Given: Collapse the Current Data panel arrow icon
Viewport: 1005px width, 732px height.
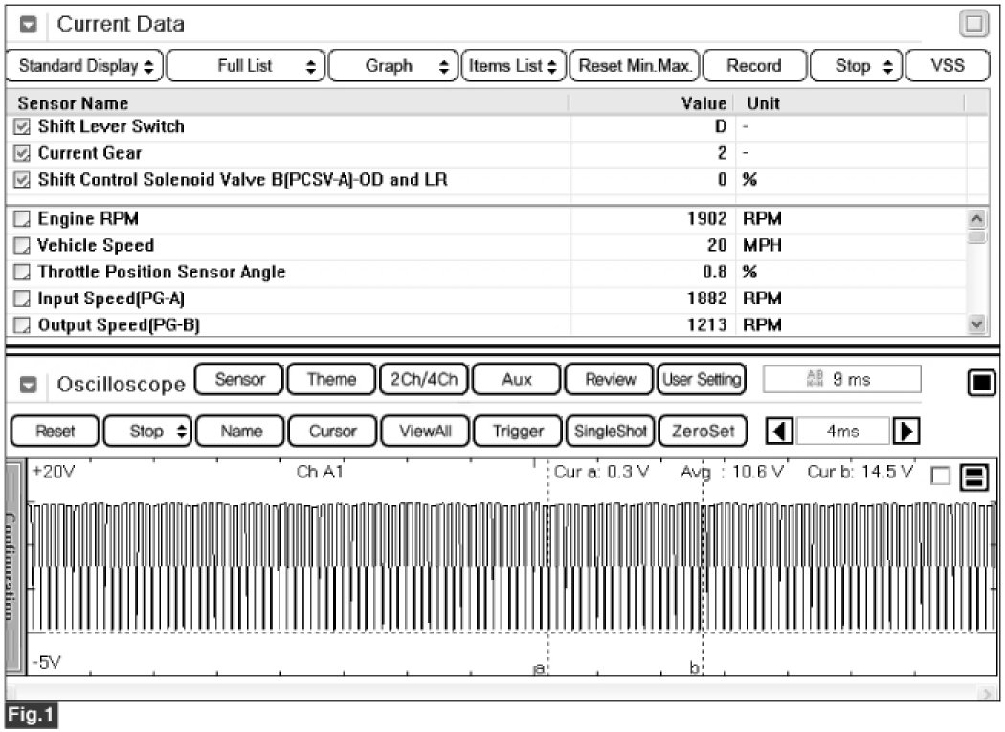Looking at the screenshot, I should pos(28,25).
